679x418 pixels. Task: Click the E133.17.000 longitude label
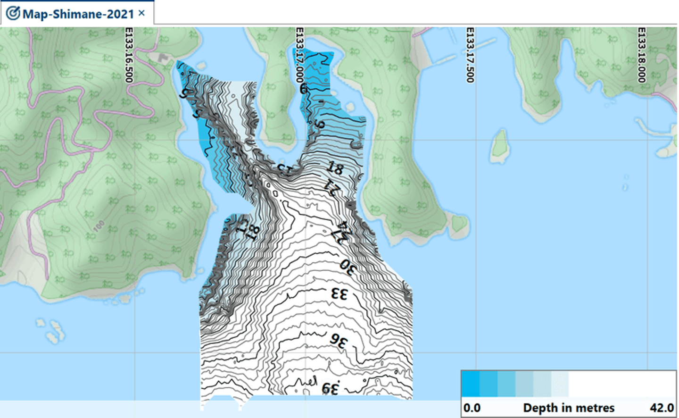[299, 55]
